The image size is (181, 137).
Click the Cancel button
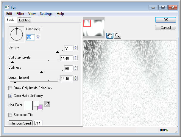166,28
